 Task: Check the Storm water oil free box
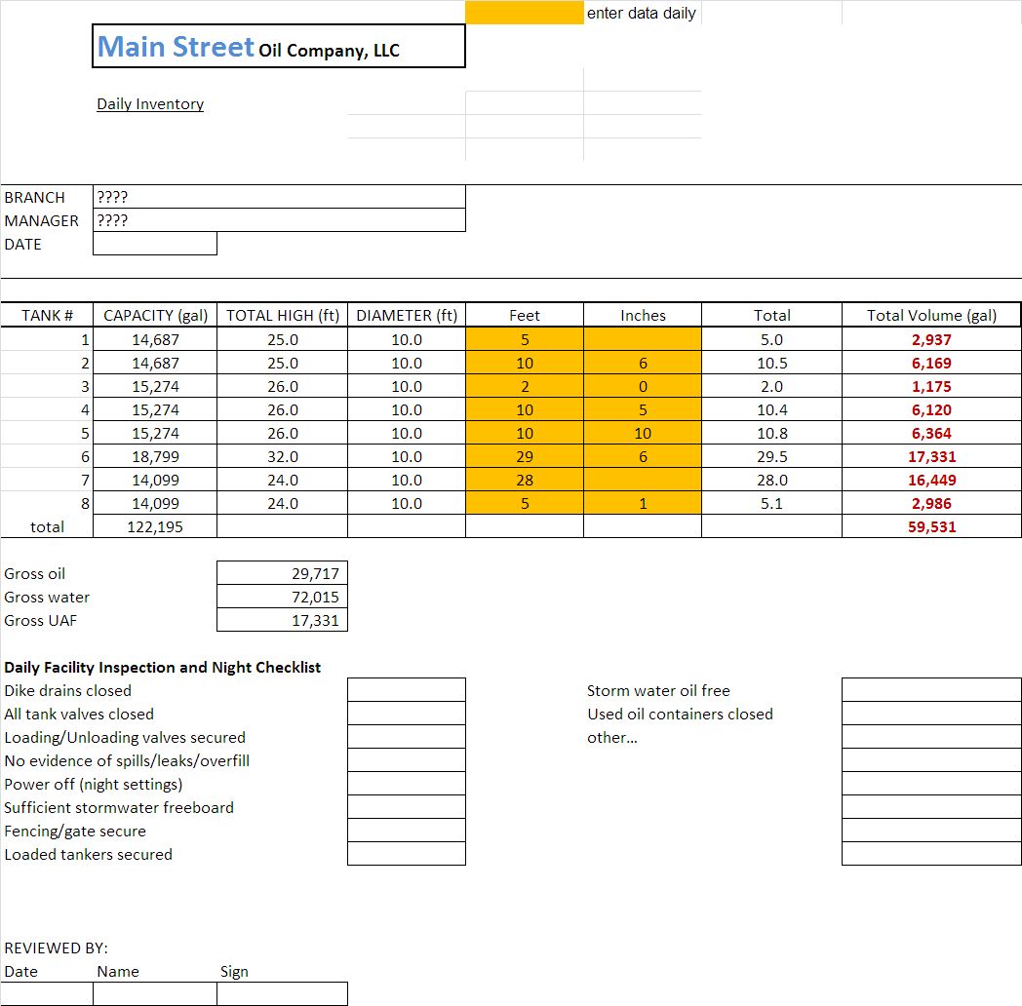pos(931,690)
